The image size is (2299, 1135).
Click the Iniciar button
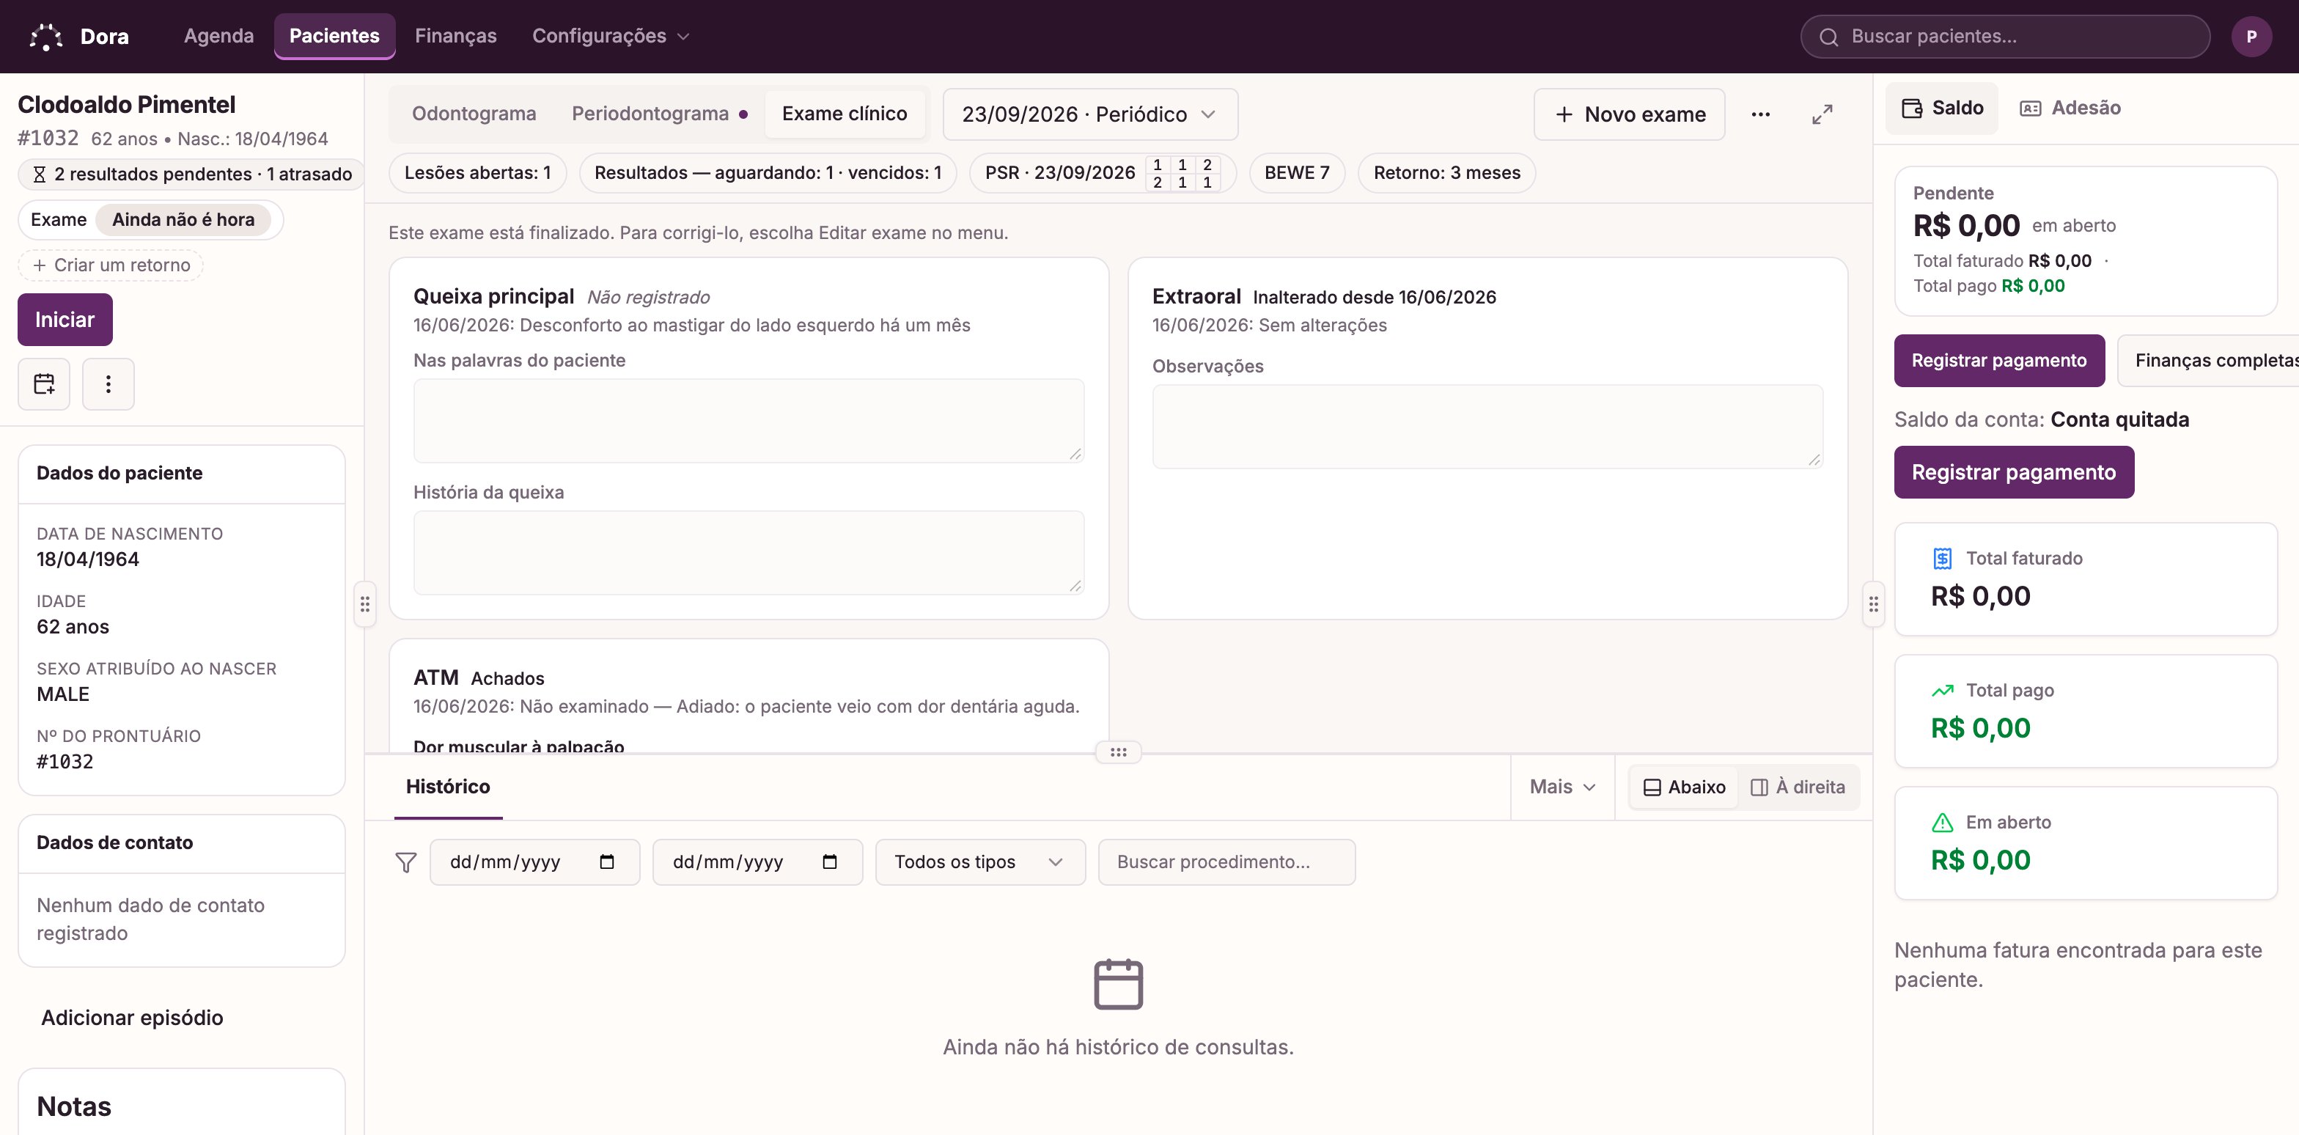point(65,320)
